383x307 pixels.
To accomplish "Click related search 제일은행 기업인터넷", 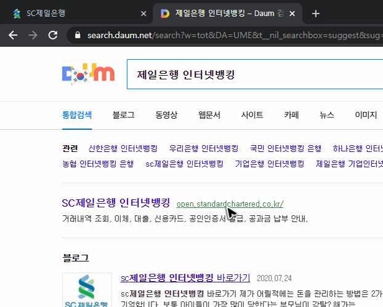I will coord(349,164).
